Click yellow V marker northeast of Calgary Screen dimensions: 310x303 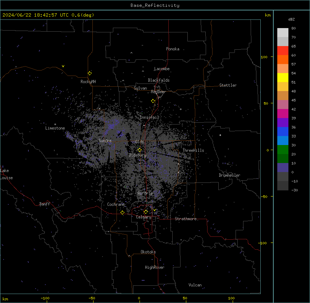(154, 210)
